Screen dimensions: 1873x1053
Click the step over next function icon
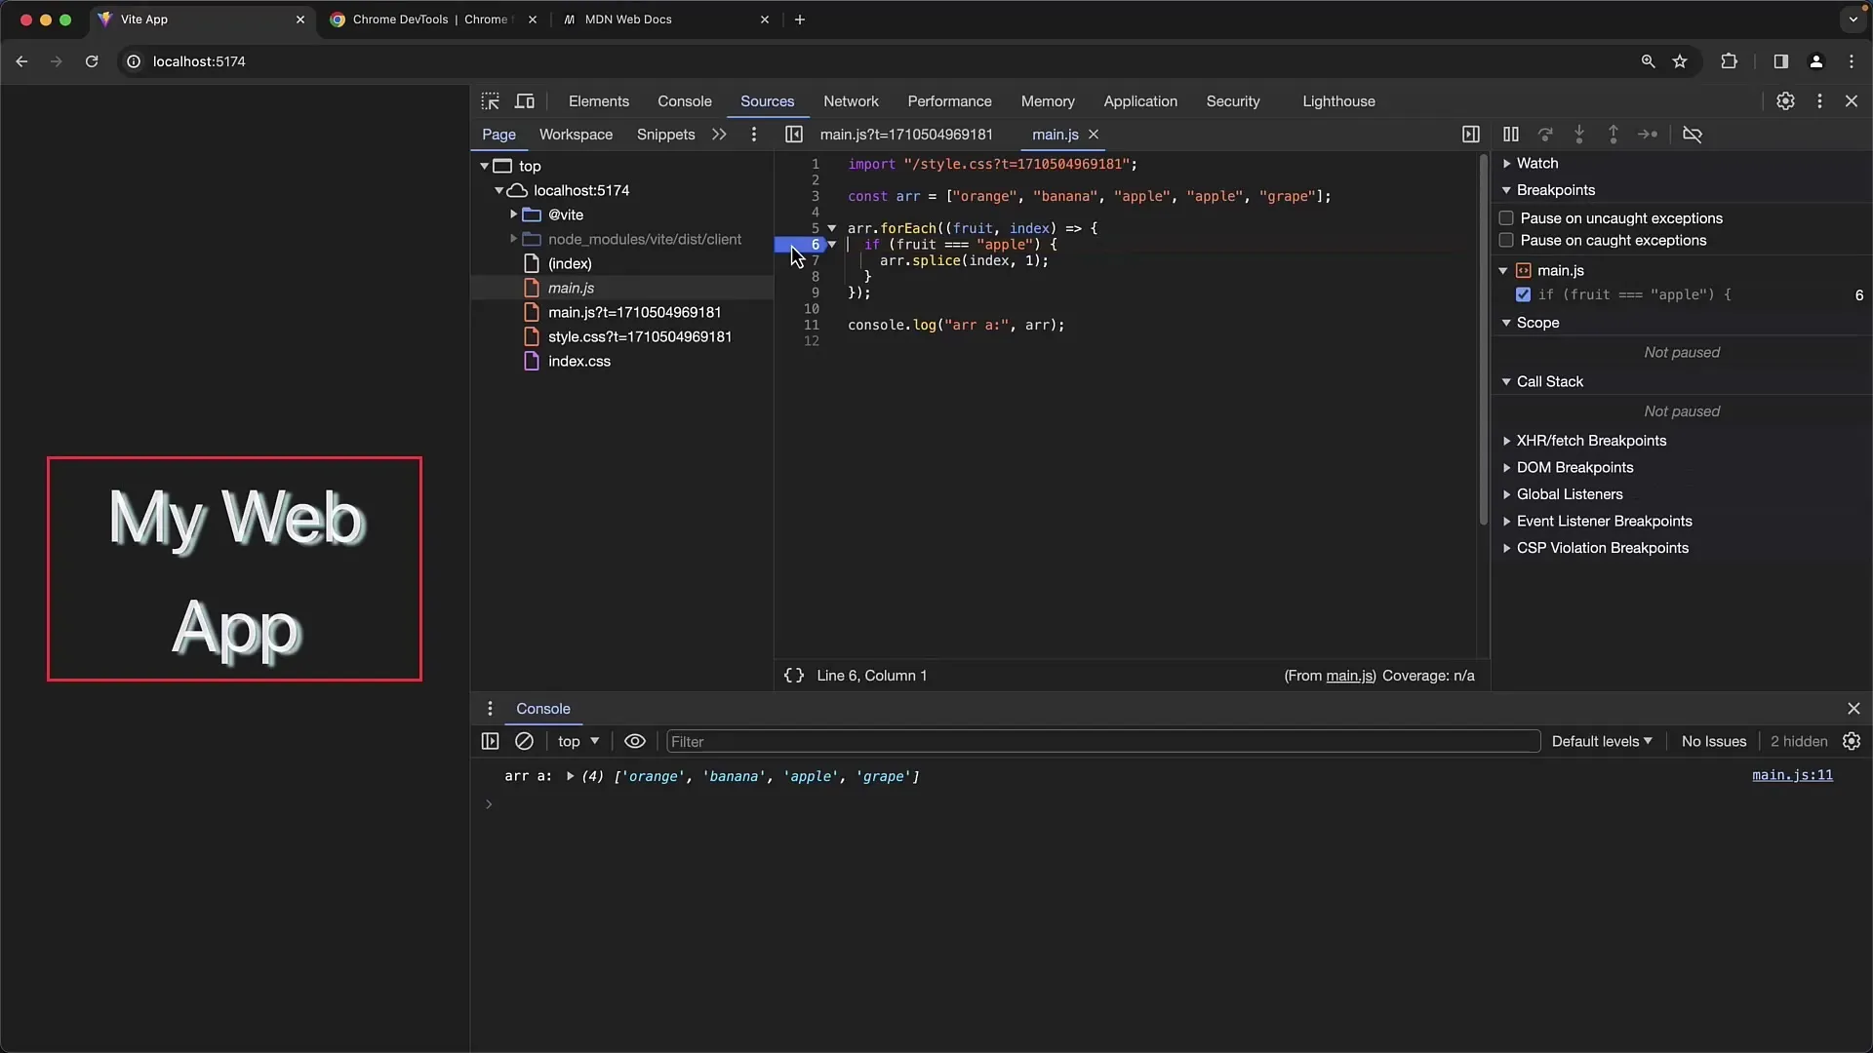tap(1545, 135)
